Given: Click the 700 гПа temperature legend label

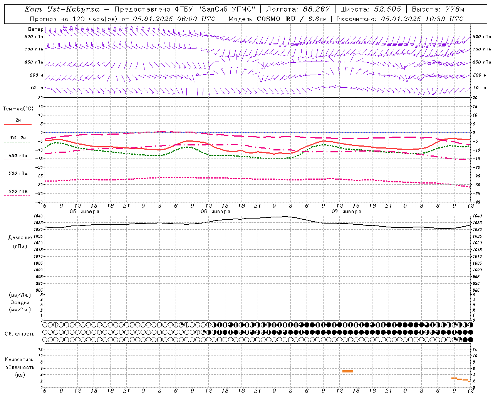Looking at the screenshot, I should click(x=18, y=174).
